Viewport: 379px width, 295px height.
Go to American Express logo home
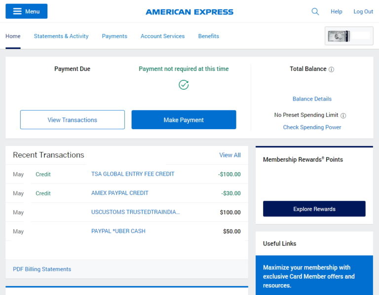[x=189, y=12]
